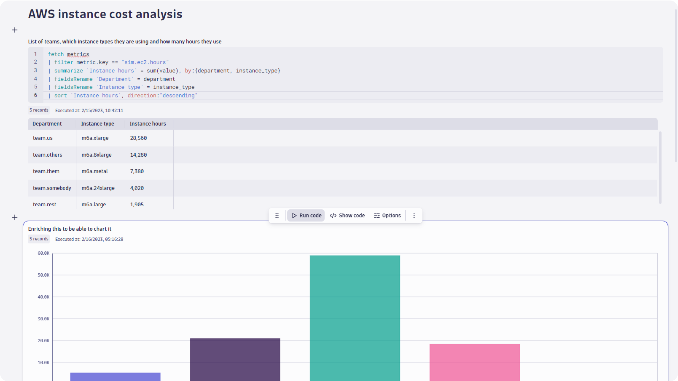
Task: Click the add section plus icon below title
Action: [x=15, y=30]
